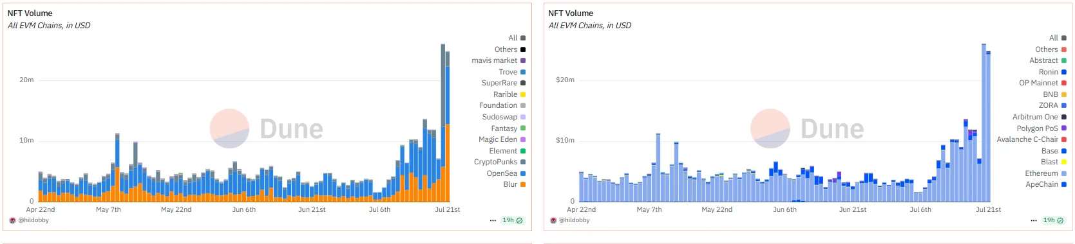Toggle the Avalanche C-Chain legend entry
The width and height of the screenshot is (1075, 244).
(x=1032, y=139)
